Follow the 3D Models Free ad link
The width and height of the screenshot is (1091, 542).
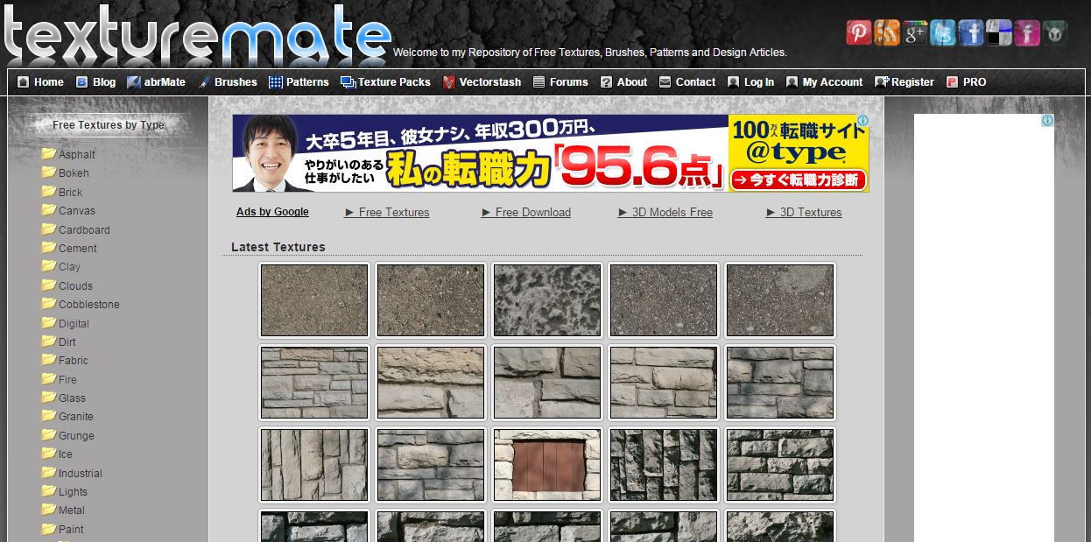(665, 212)
